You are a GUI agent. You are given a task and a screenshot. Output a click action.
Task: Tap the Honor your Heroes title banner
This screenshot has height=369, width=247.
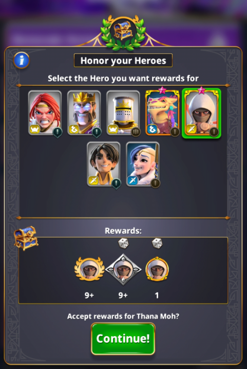pos(123,61)
